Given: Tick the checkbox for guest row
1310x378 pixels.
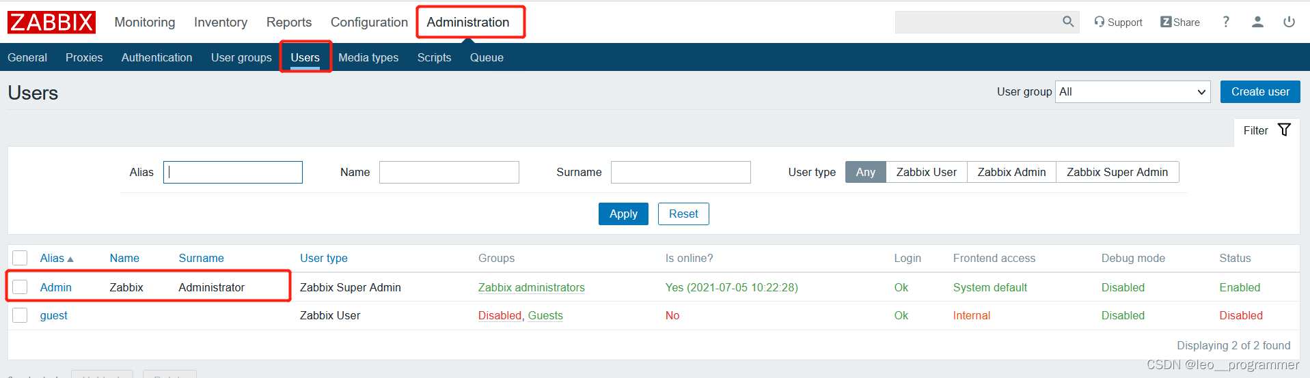Looking at the screenshot, I should point(20,315).
